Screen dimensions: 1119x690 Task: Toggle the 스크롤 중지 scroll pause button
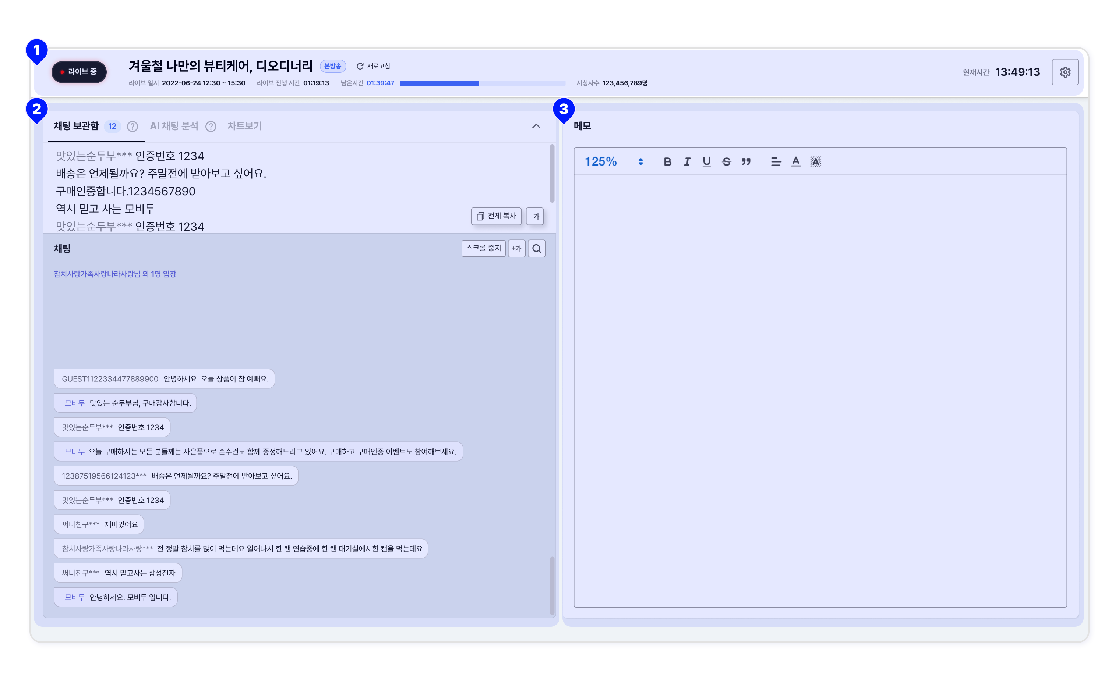coord(483,248)
